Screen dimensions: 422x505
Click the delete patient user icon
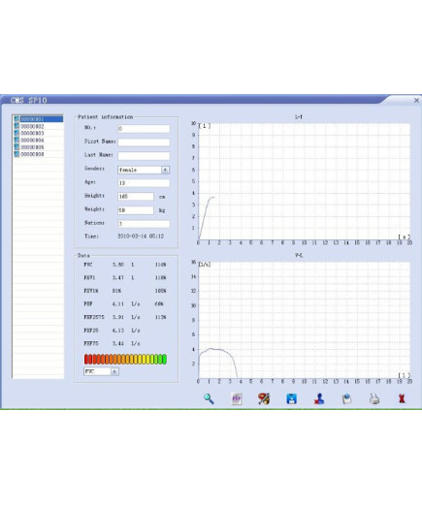(319, 398)
